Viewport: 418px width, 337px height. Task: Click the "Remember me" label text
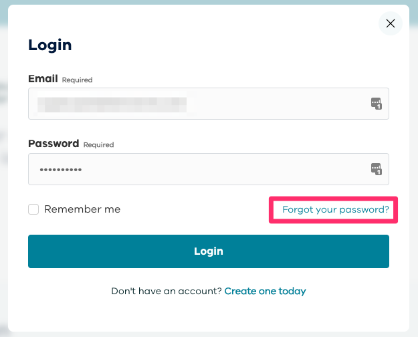82,209
